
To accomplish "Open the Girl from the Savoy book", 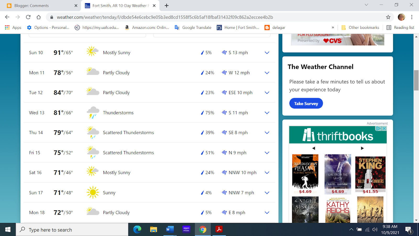I will (338, 171).
